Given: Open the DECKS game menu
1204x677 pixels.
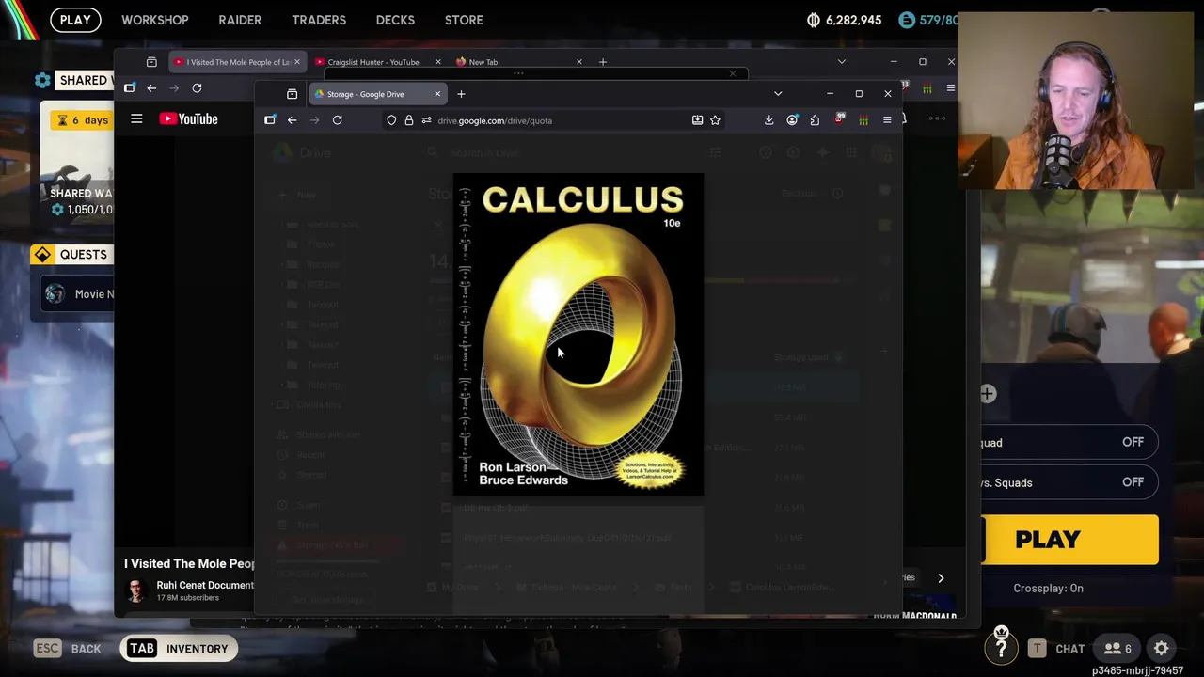Looking at the screenshot, I should 395,20.
